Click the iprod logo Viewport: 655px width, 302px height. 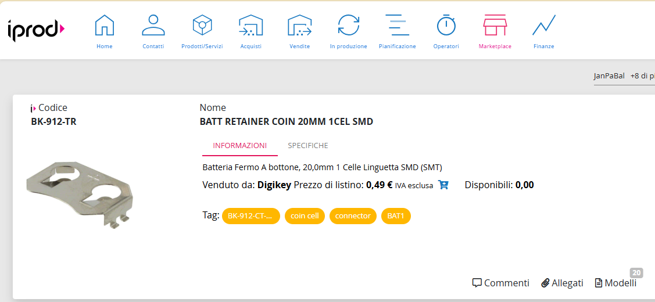(x=36, y=30)
